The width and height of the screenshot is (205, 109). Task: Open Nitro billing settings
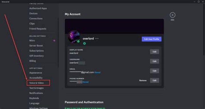[x=32, y=41]
